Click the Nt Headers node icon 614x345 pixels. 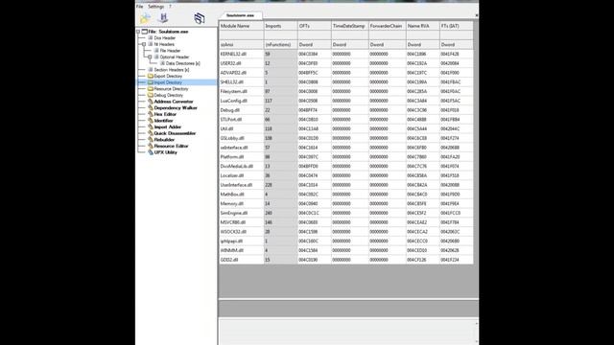click(151, 44)
